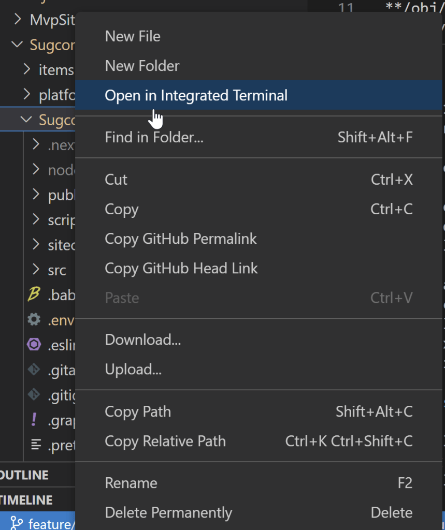
Task: Click the Babel file icon
Action: tap(34, 295)
